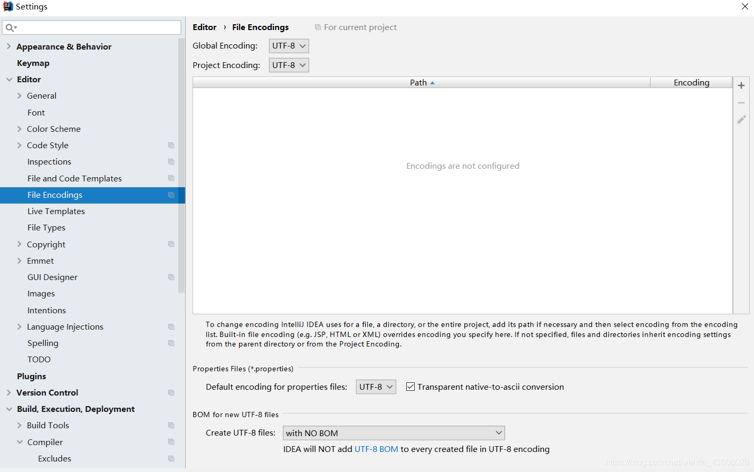
Task: Open default properties files encoding dropdown
Action: [376, 387]
